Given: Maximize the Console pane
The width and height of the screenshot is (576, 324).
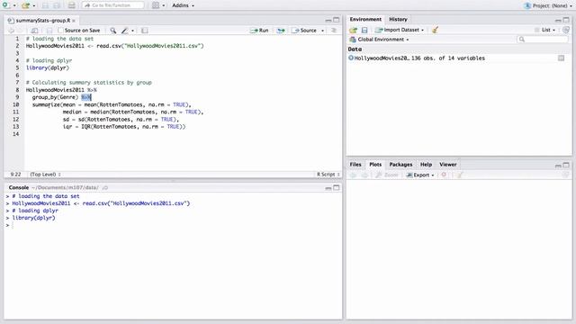Looking at the screenshot, I should [336, 188].
